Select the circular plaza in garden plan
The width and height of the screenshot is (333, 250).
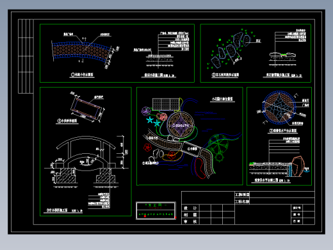click(x=181, y=125)
